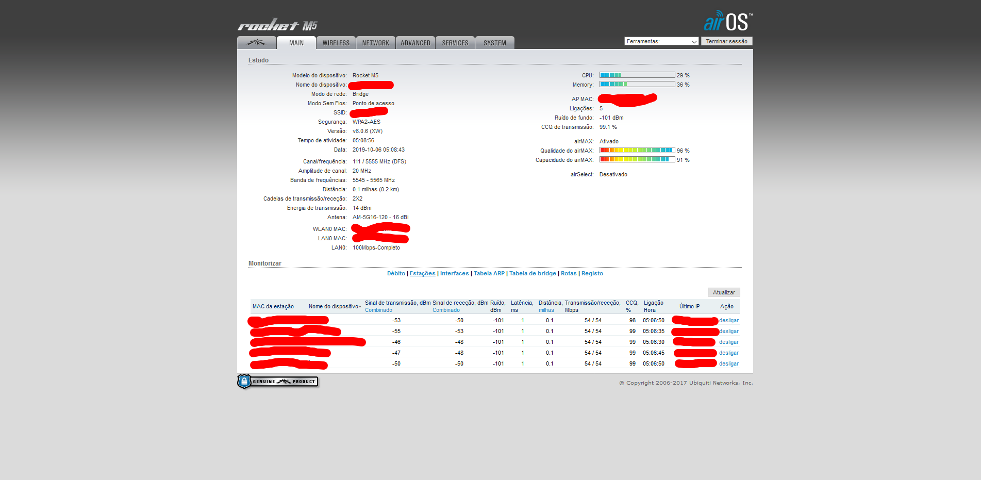Open the Interfaces link
The width and height of the screenshot is (981, 480).
(454, 273)
